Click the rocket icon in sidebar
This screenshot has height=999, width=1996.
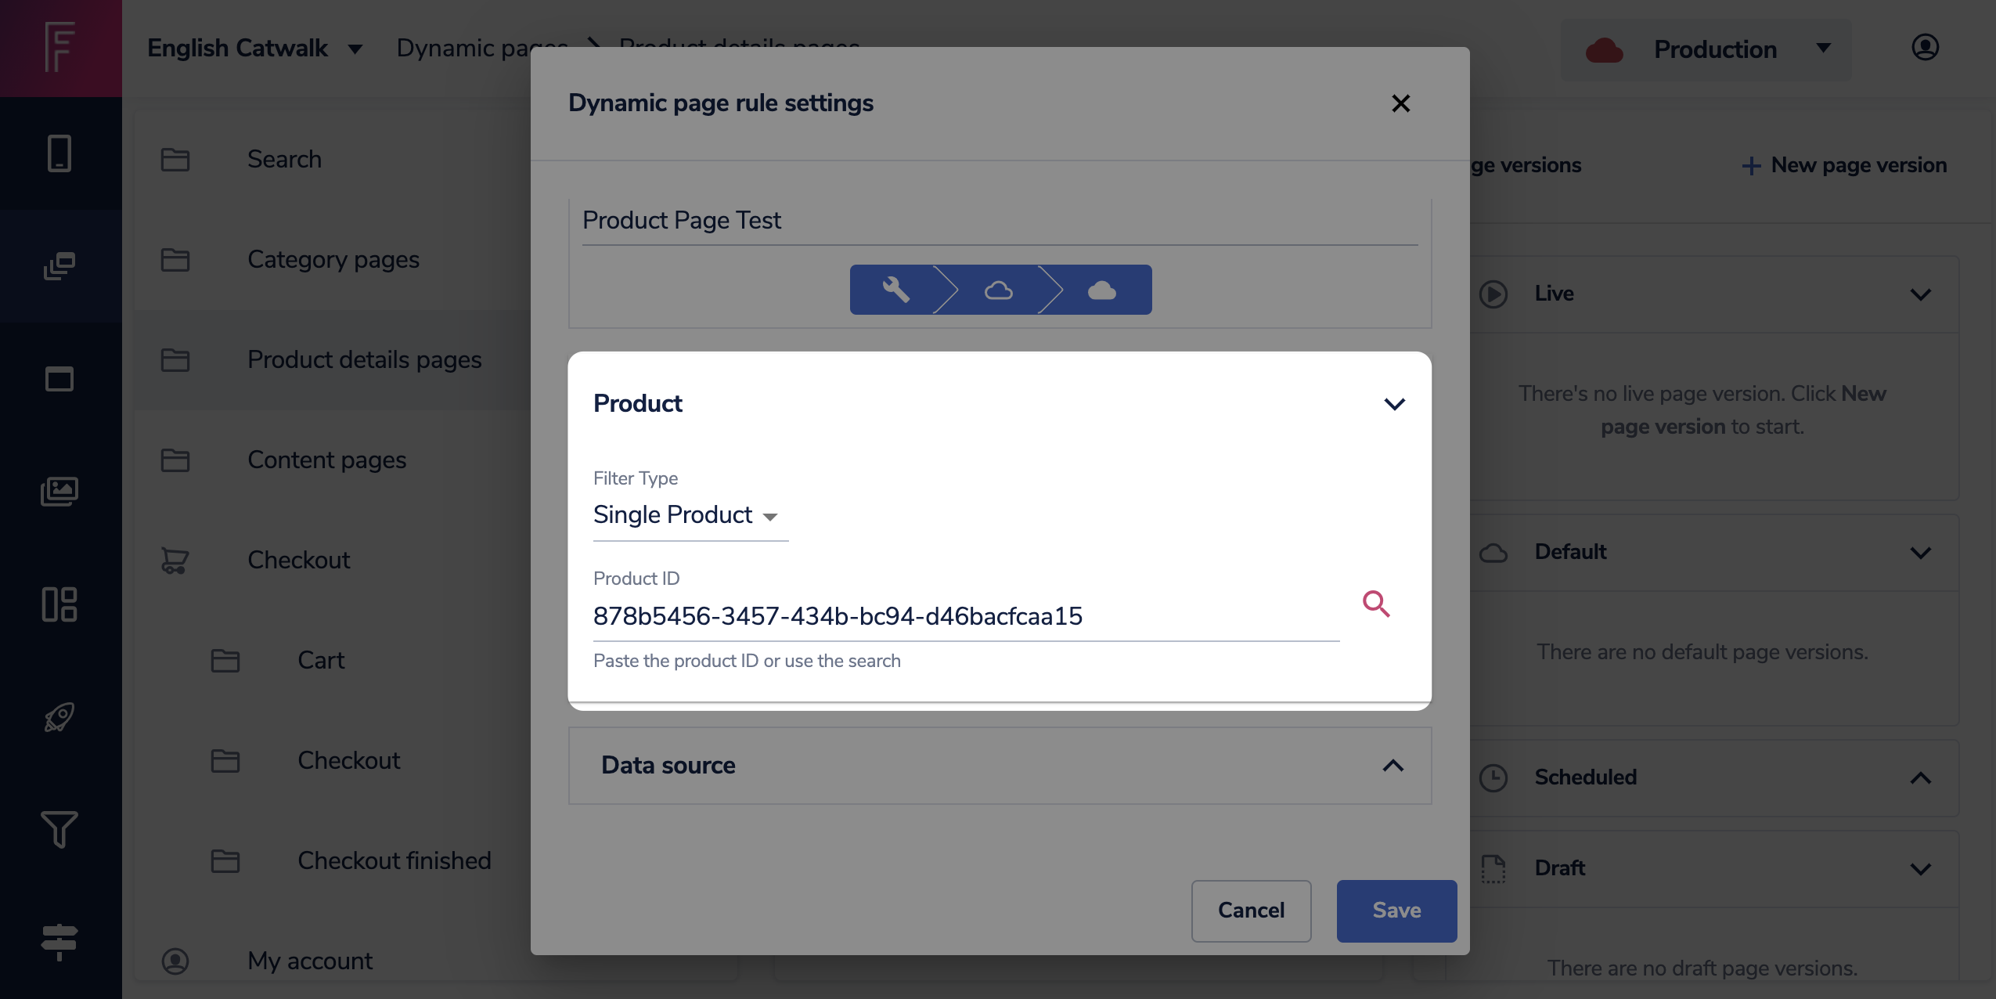pos(59,716)
